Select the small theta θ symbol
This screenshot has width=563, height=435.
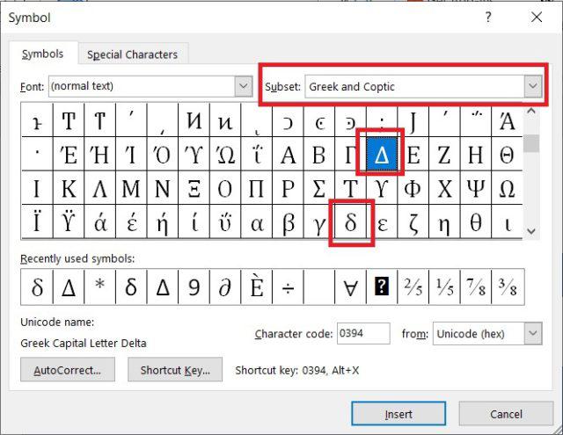pos(475,222)
